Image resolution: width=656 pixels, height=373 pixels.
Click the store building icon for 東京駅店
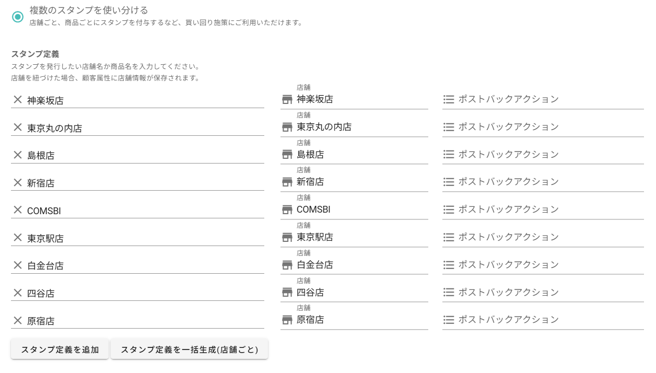point(287,238)
